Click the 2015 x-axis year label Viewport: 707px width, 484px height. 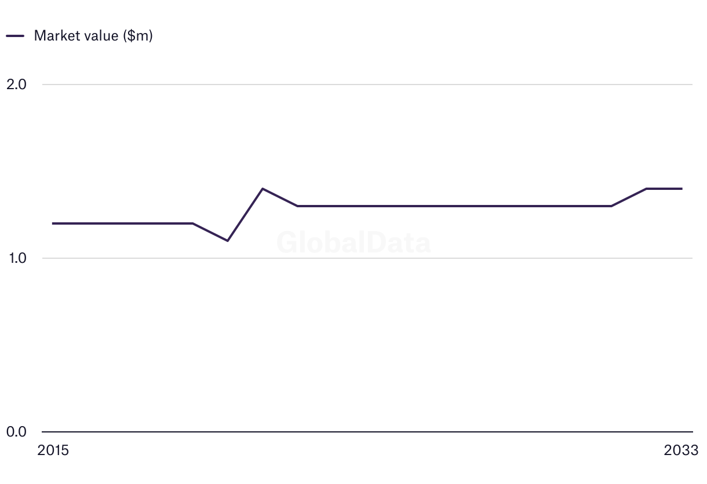tap(53, 450)
